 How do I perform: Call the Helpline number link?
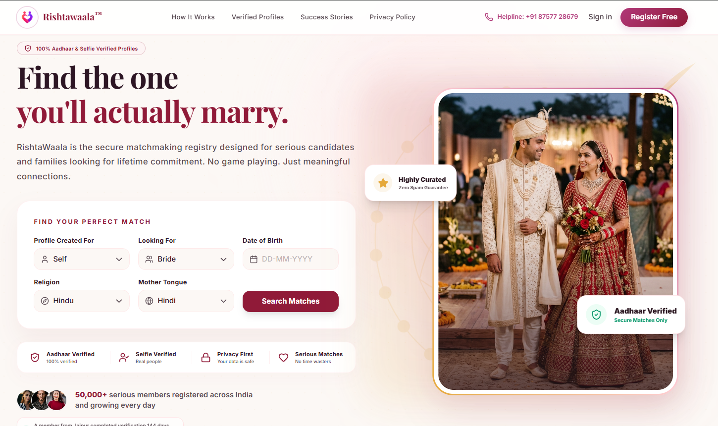[x=531, y=17]
